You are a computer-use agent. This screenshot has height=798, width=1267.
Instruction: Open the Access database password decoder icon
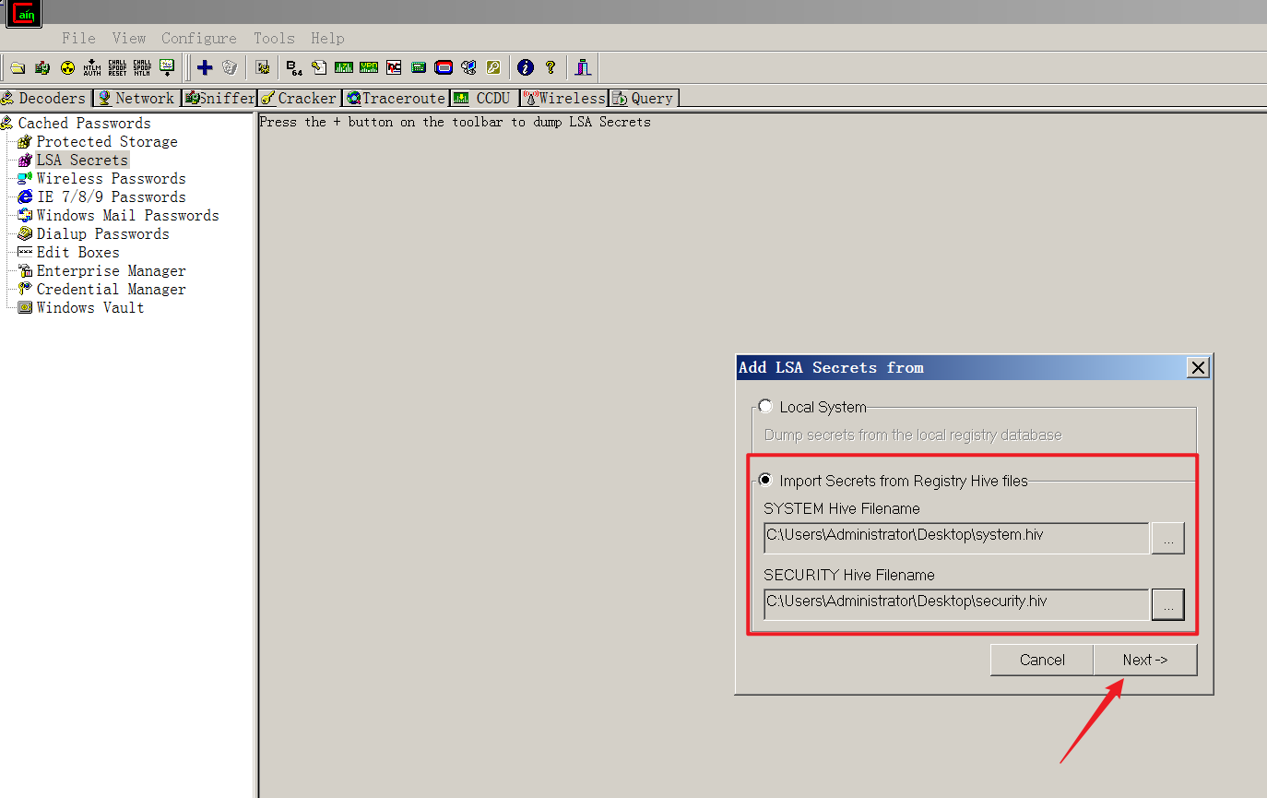319,67
